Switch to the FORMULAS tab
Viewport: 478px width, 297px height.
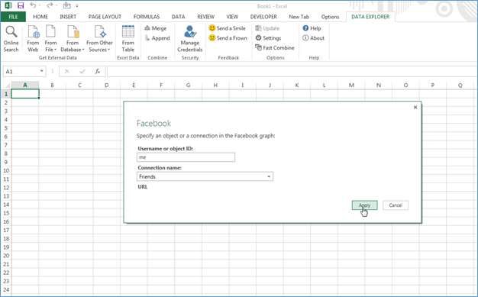(147, 17)
